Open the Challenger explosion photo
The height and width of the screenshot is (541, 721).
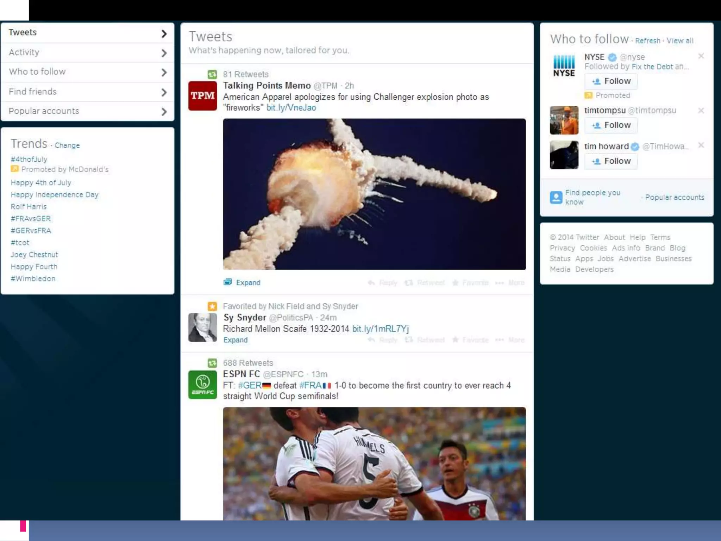(374, 194)
